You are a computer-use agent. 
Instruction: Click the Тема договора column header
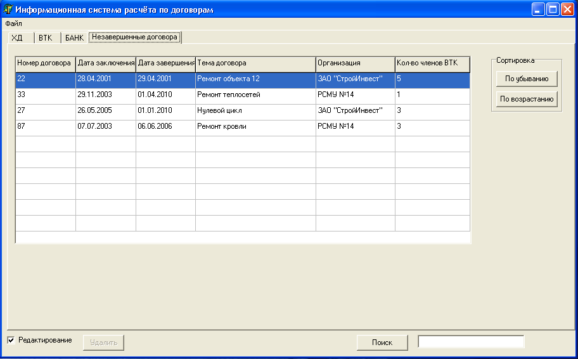tap(255, 64)
